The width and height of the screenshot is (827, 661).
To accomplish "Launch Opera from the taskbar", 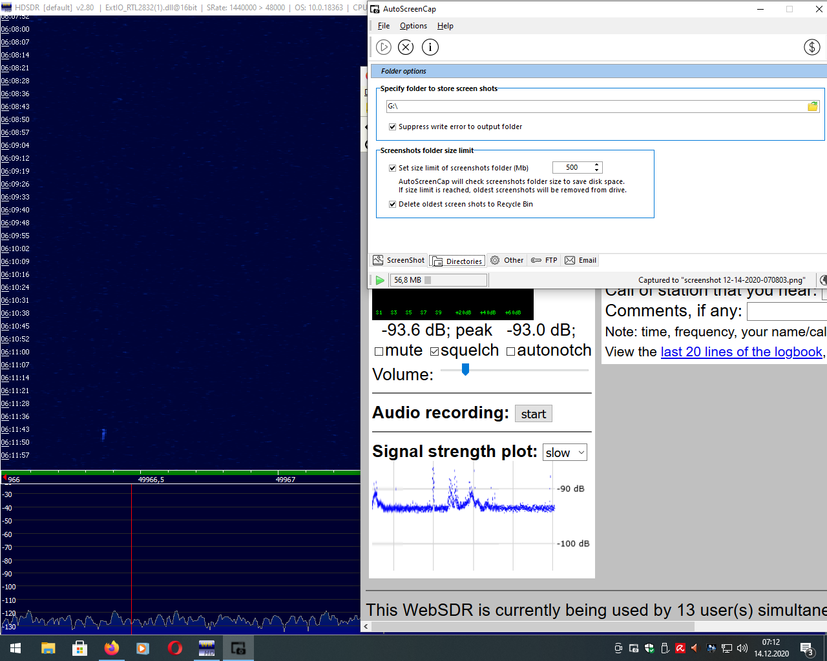I will pyautogui.click(x=174, y=648).
